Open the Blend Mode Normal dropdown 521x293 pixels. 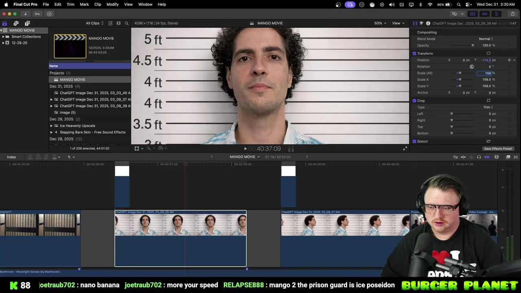point(486,39)
